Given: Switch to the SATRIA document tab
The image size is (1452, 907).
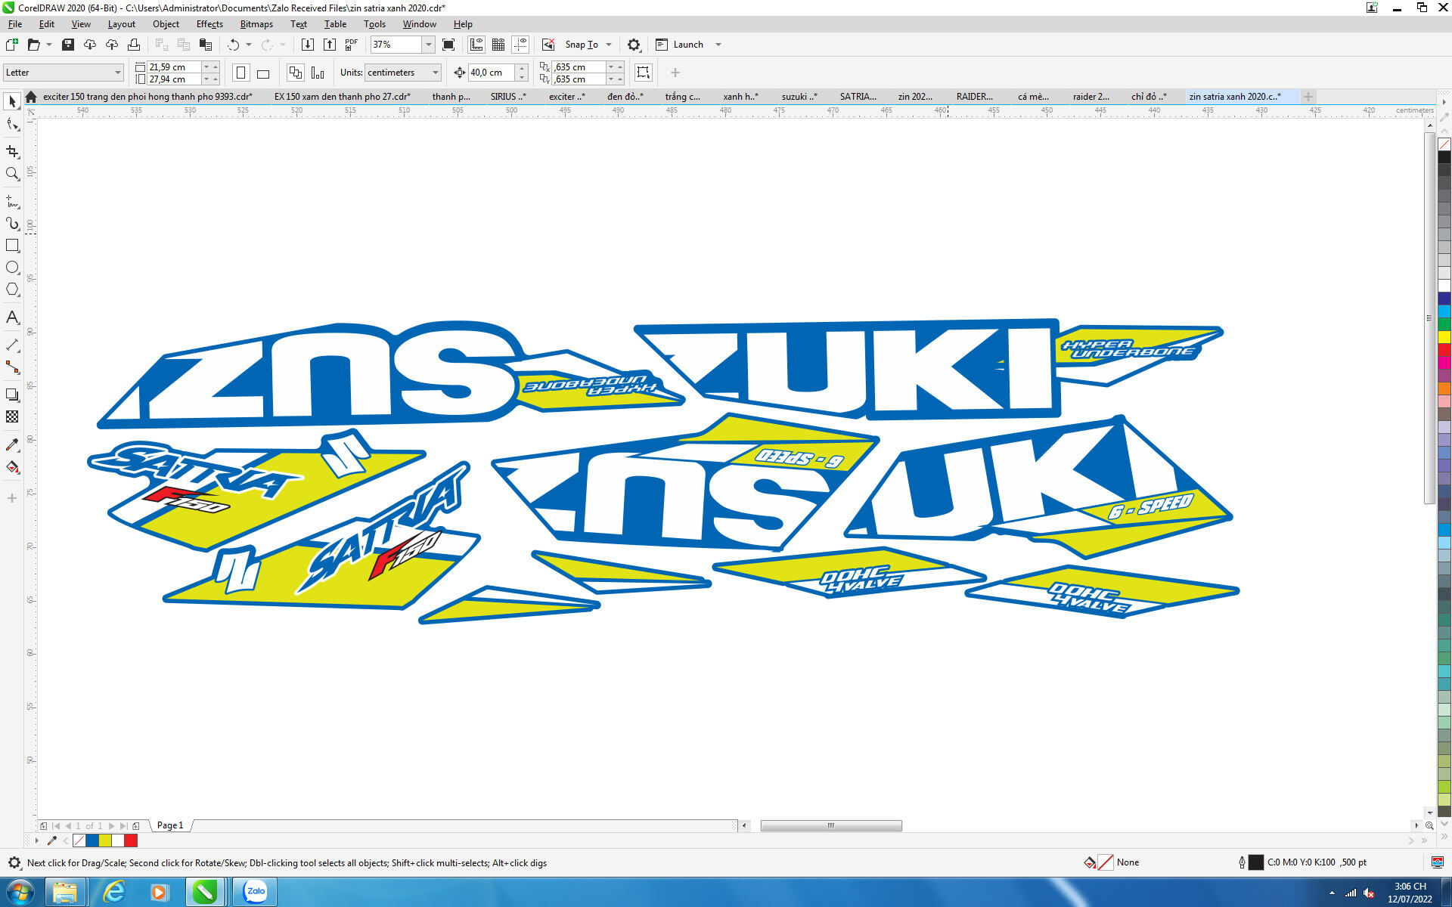Looking at the screenshot, I should 858,97.
